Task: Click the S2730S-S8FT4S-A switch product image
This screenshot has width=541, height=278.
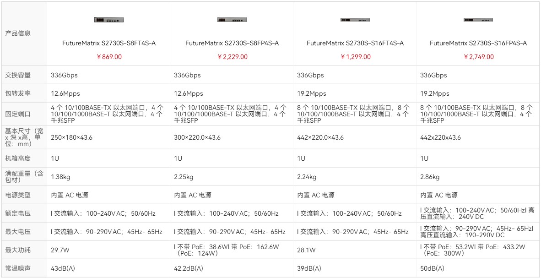Action: click(109, 20)
